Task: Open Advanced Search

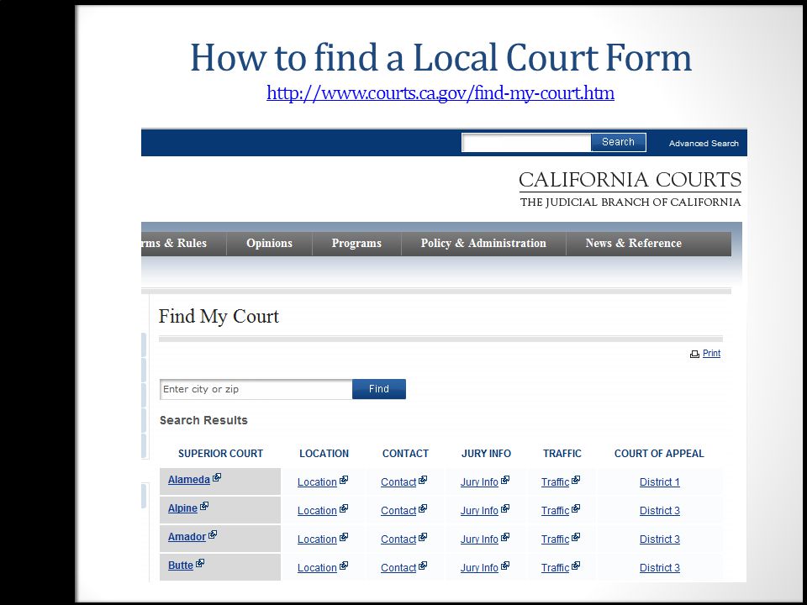Action: click(704, 144)
